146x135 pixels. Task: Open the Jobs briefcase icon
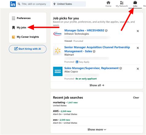[135, 2]
